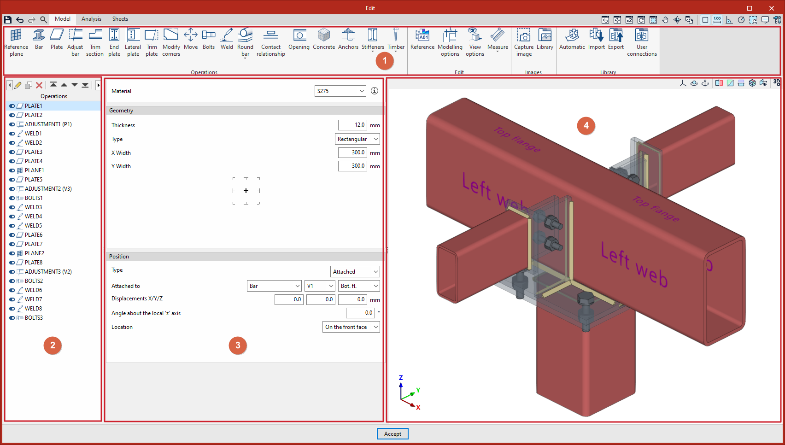
Task: Open the Bot. fl. face dropdown
Action: pyautogui.click(x=359, y=286)
